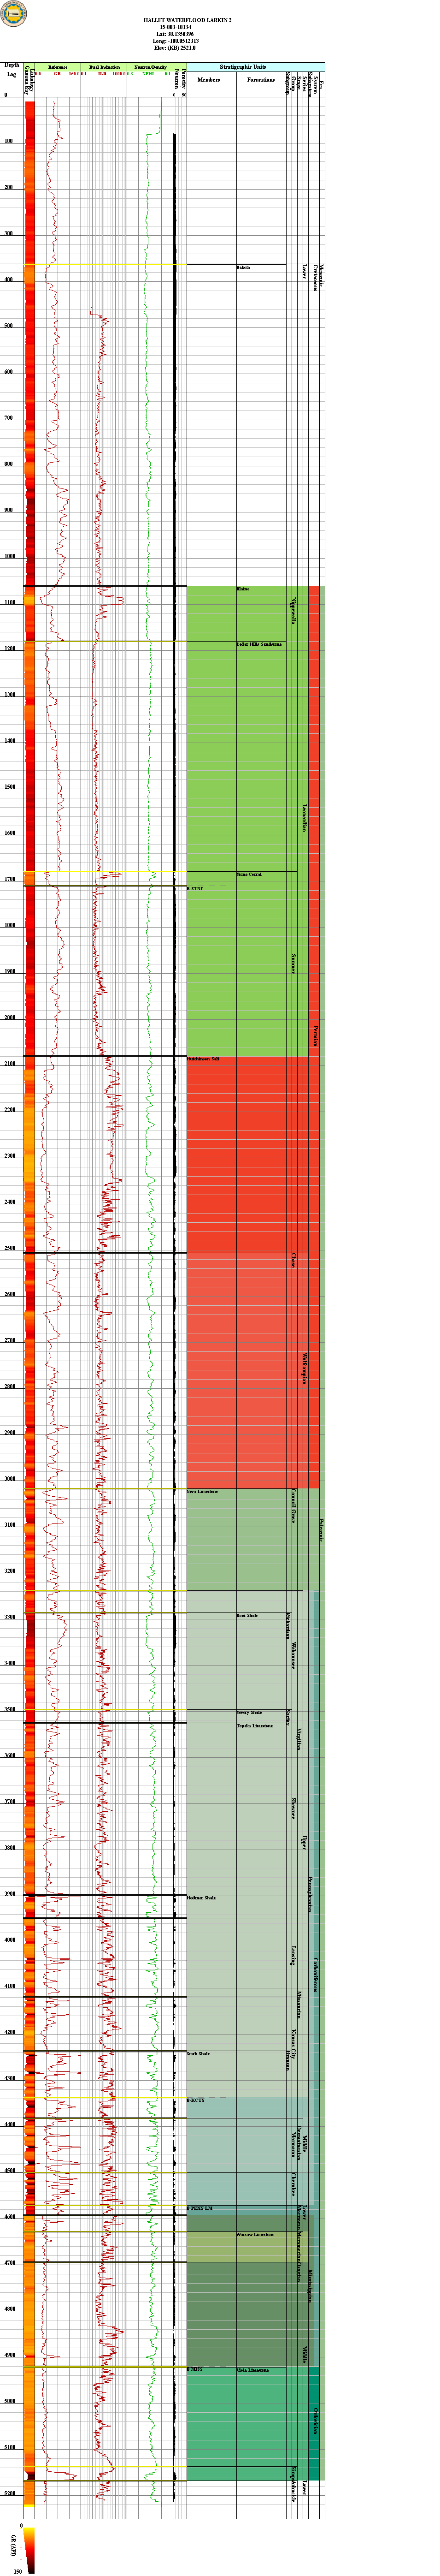The image size is (440, 2576).
Task: Click the 'Stone Corral' formation label
Action: click(x=249, y=875)
